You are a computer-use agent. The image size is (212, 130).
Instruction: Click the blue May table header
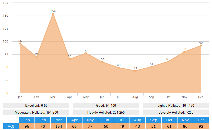click(90, 120)
